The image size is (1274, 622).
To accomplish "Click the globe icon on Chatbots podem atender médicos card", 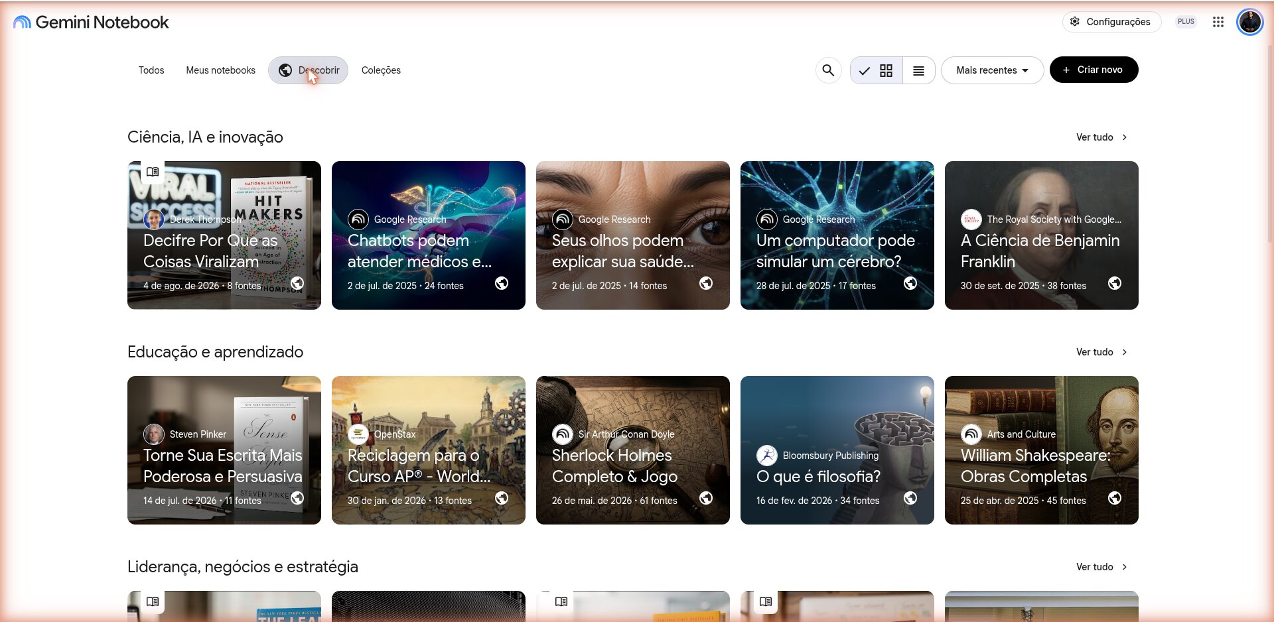I will [x=502, y=283].
